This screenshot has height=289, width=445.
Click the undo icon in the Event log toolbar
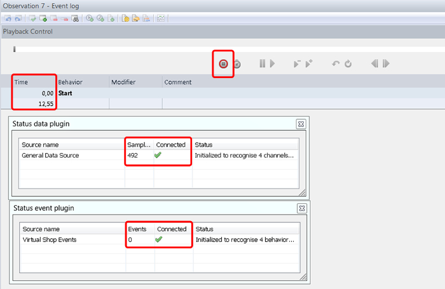8,18
